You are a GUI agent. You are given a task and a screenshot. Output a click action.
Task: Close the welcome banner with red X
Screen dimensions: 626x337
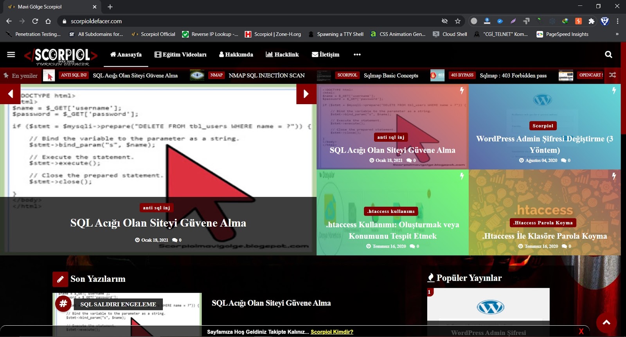tap(581, 331)
